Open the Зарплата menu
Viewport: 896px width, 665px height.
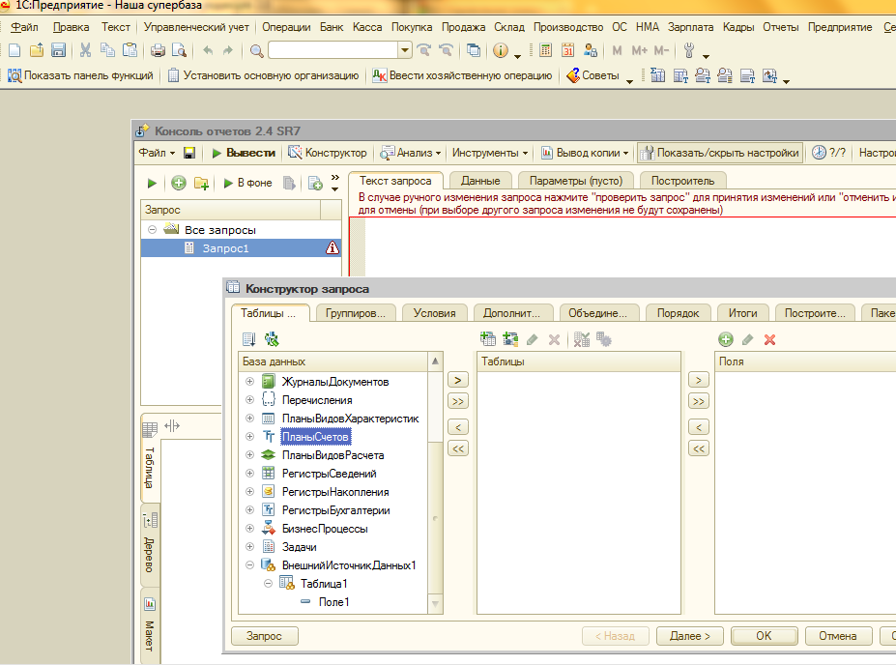pos(690,27)
